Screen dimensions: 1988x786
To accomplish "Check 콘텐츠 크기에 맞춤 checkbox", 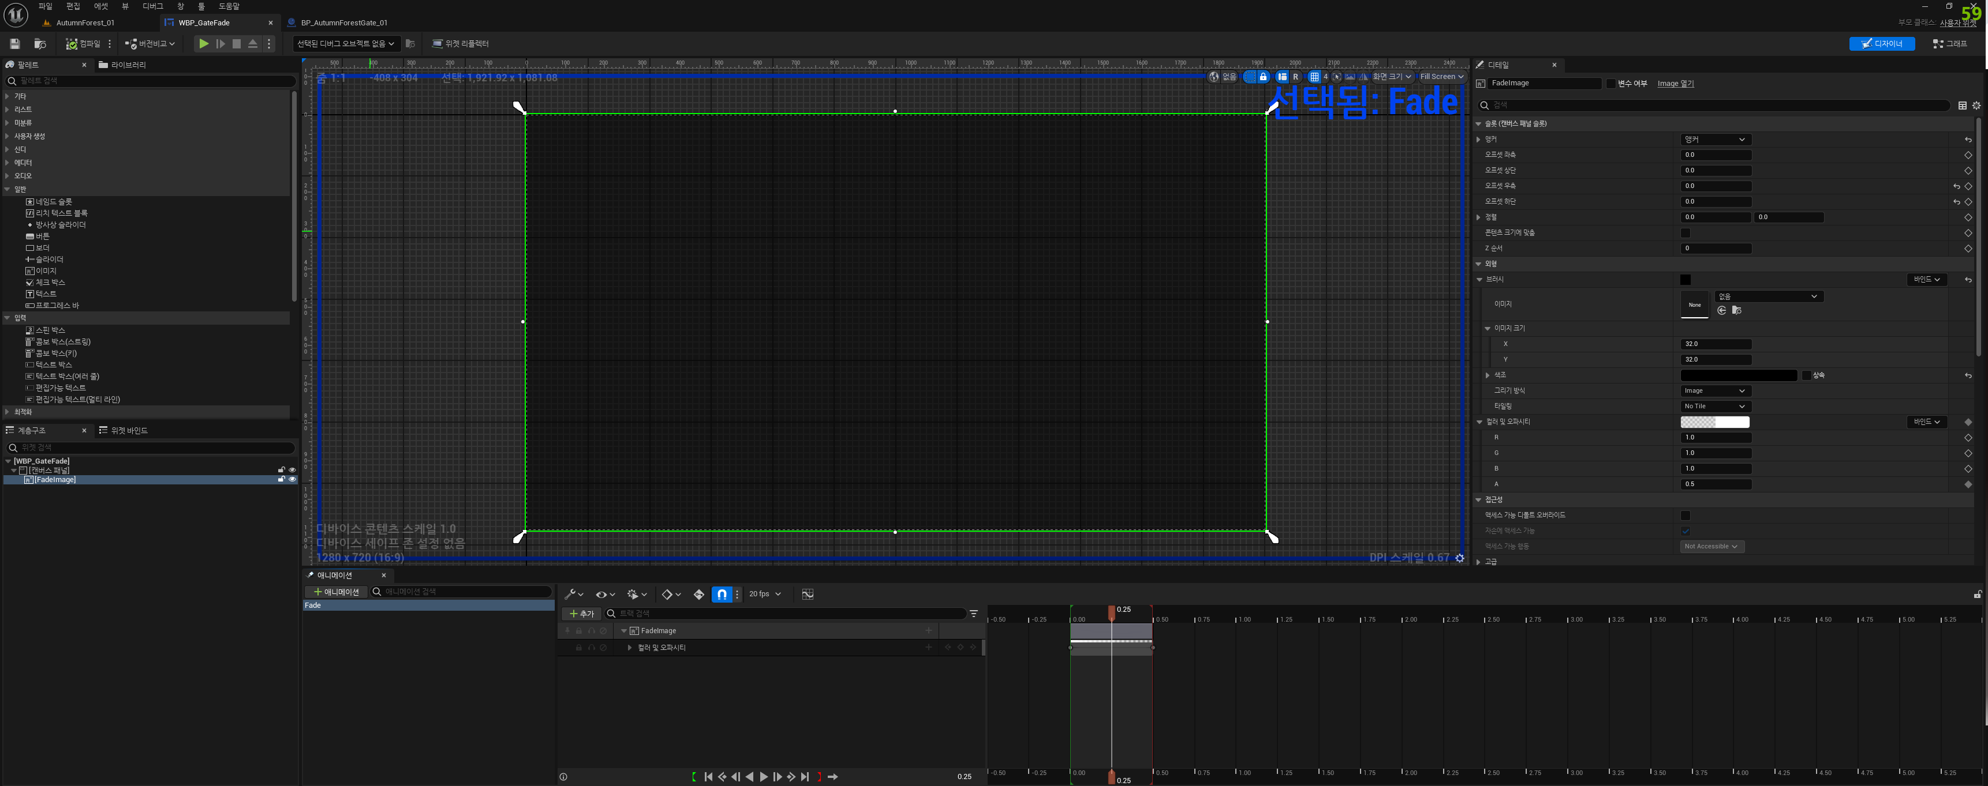I will click(1686, 233).
